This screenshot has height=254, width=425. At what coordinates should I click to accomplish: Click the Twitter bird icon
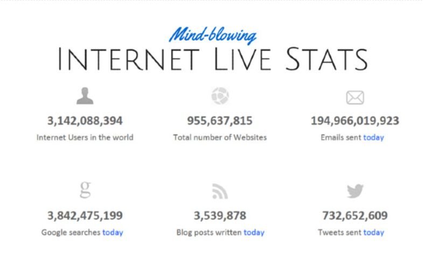tap(354, 191)
